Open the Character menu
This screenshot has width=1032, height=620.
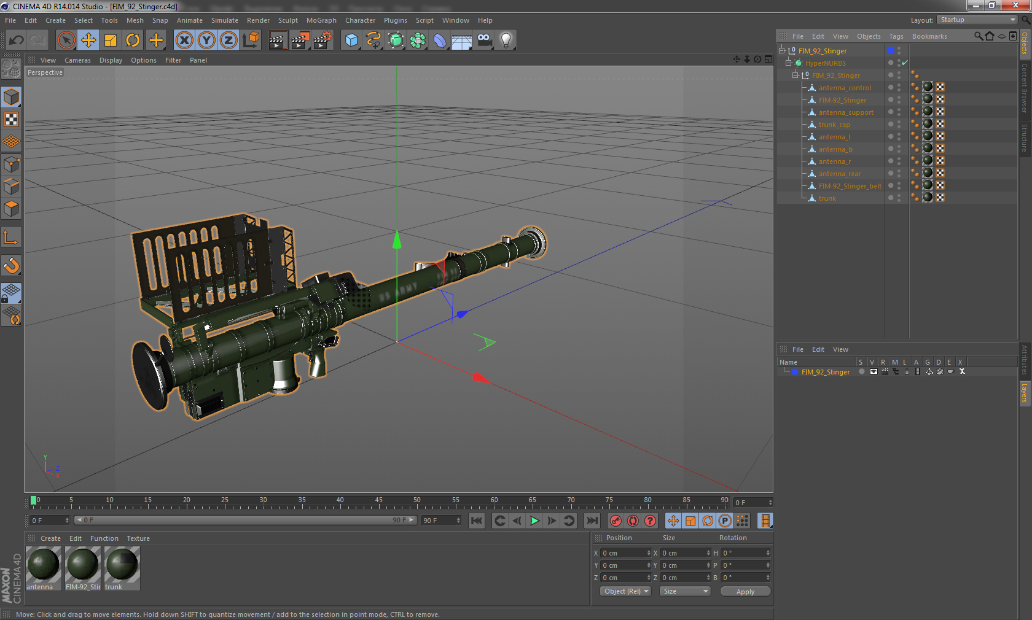[360, 20]
